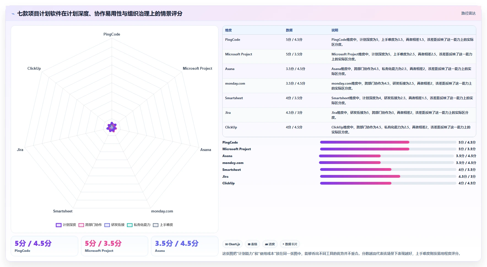This screenshot has width=487, height=267.
Task: Click the 数据 column header
Action: [289, 30]
